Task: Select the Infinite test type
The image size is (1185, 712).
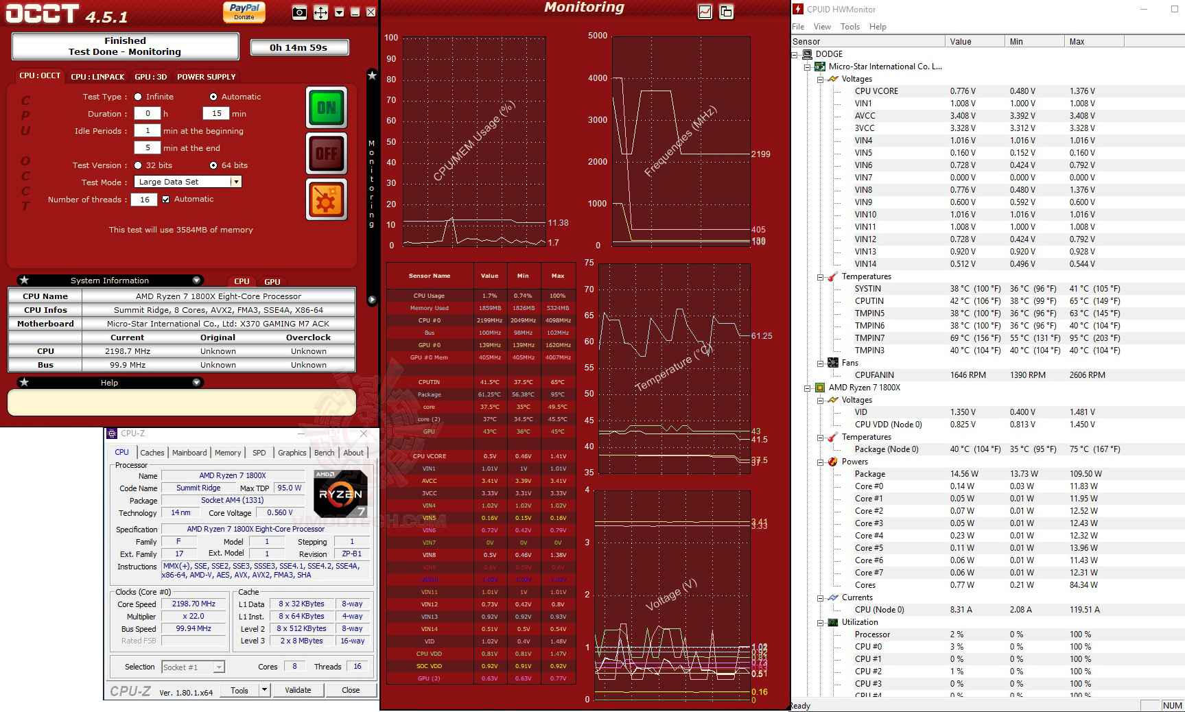Action: click(x=139, y=97)
